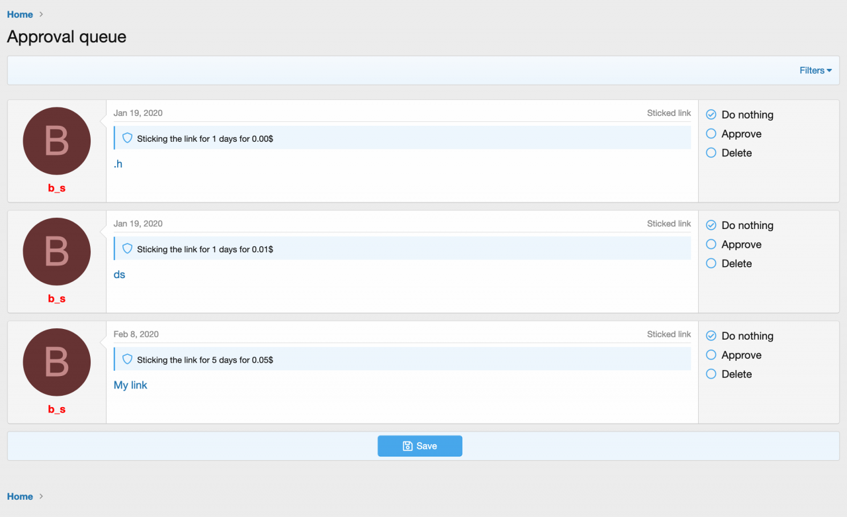This screenshot has width=847, height=517.
Task: Open the .h link
Action: pos(118,164)
